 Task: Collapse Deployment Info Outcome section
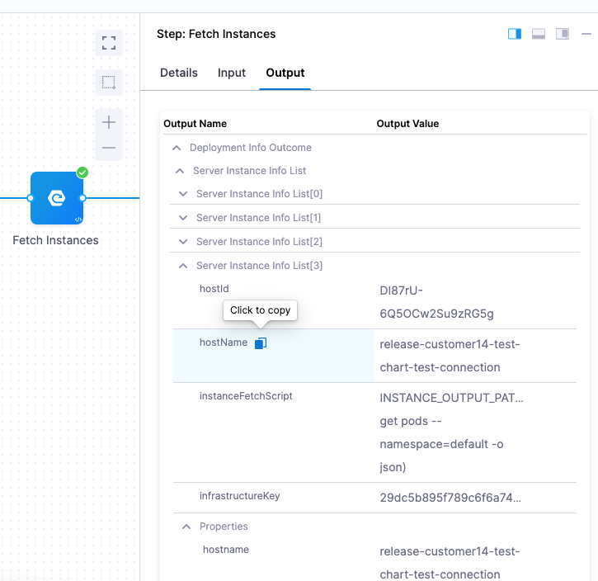[176, 148]
